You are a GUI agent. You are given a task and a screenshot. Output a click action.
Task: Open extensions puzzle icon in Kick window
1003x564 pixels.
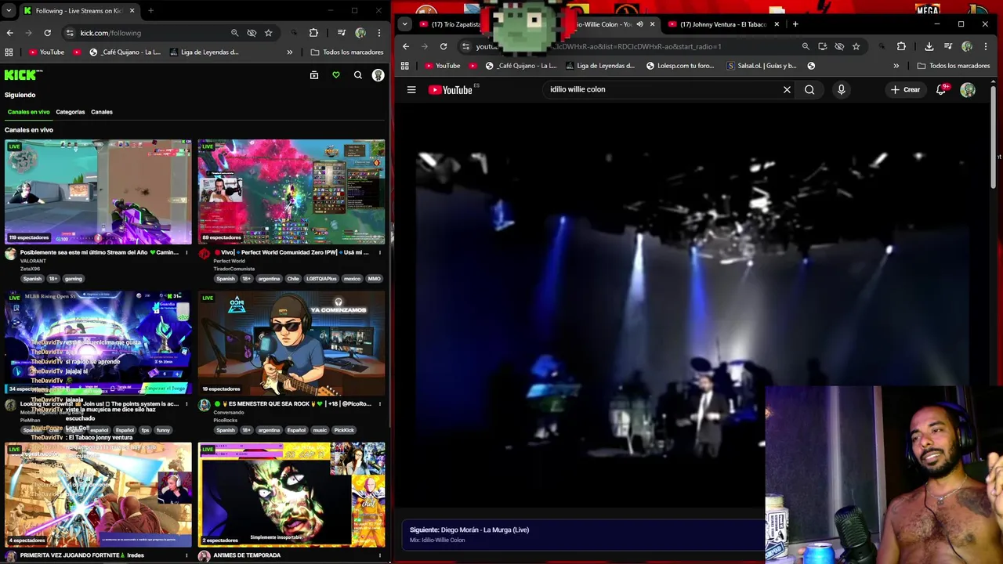click(x=313, y=33)
